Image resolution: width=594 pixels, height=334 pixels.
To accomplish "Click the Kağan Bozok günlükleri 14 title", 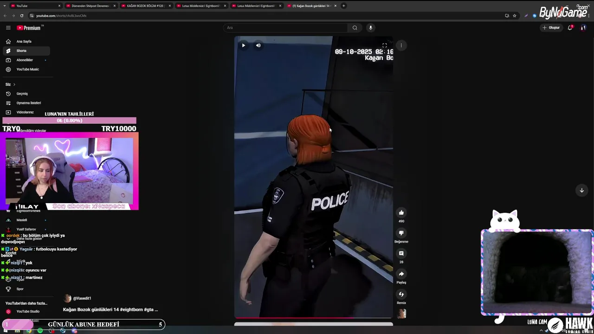I will pyautogui.click(x=110, y=309).
